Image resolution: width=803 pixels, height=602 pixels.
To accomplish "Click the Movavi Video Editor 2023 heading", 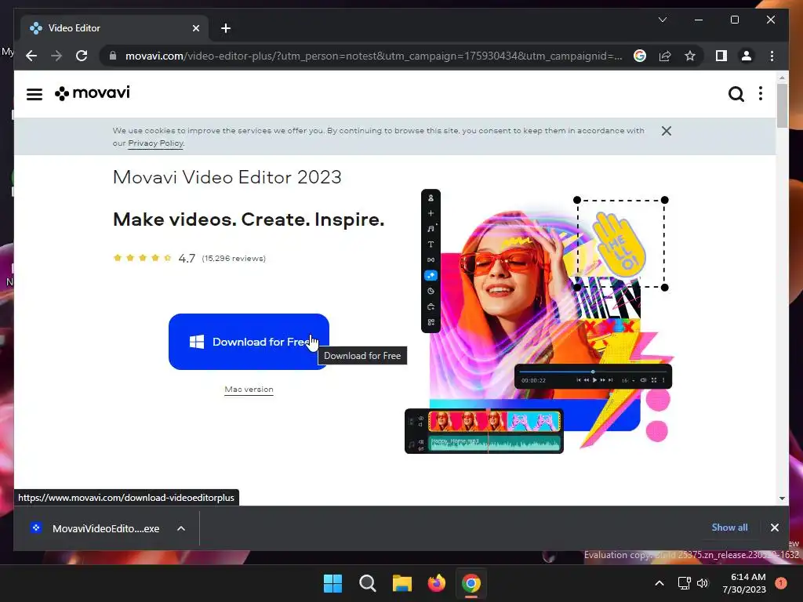I will (227, 177).
